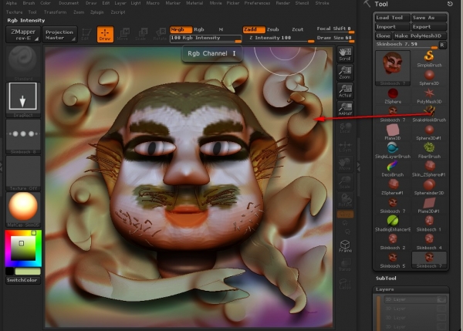Open the Brush menu
Screen dimensions: 463x331
point(29,3)
